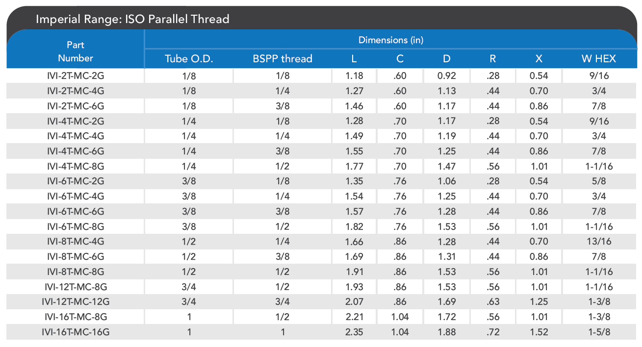Select part number IVI-6T-MC-4G
642x347 pixels.
[x=76, y=197]
